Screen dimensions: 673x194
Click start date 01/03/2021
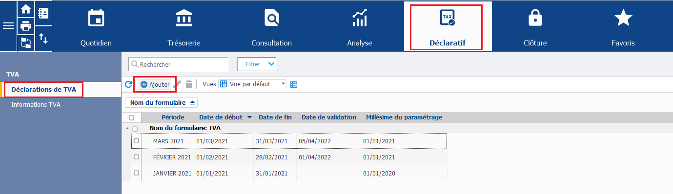(x=212, y=141)
